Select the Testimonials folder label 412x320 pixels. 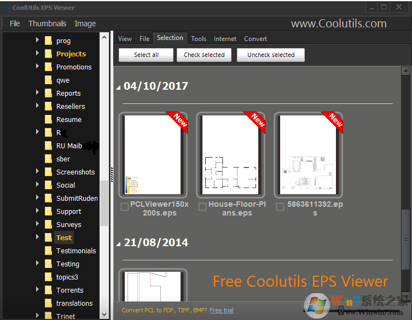[x=76, y=251]
